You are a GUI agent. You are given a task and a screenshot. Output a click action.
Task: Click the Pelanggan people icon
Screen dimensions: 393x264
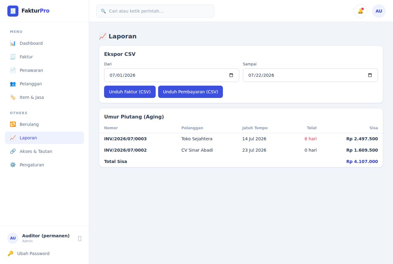13,84
